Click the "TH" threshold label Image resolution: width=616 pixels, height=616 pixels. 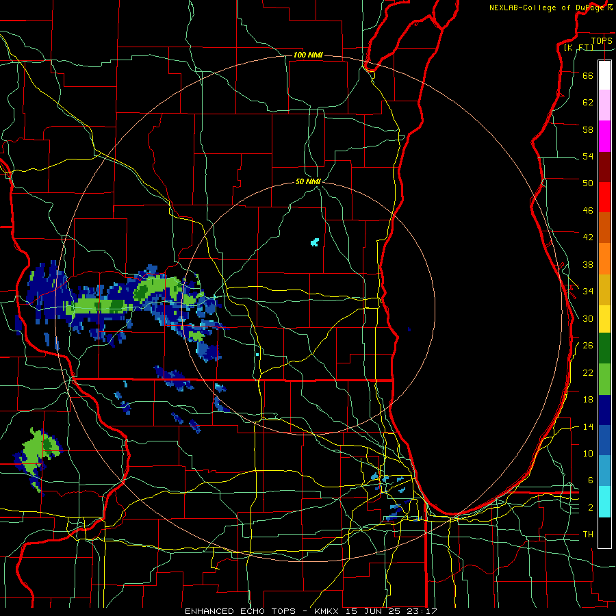click(588, 535)
